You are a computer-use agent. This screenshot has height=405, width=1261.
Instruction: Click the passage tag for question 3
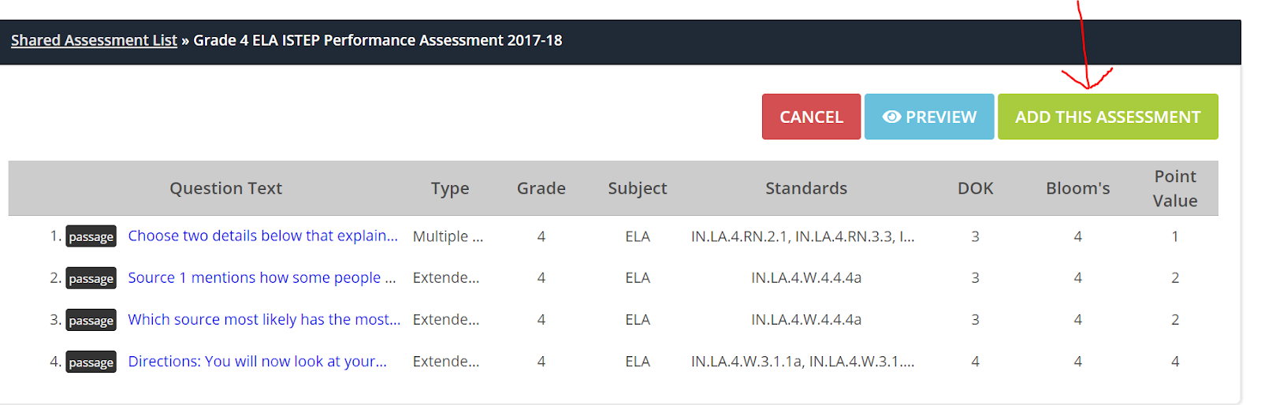coord(91,320)
